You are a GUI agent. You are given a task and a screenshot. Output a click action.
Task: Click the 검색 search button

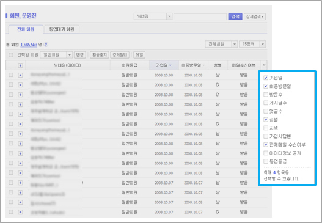tap(235, 16)
